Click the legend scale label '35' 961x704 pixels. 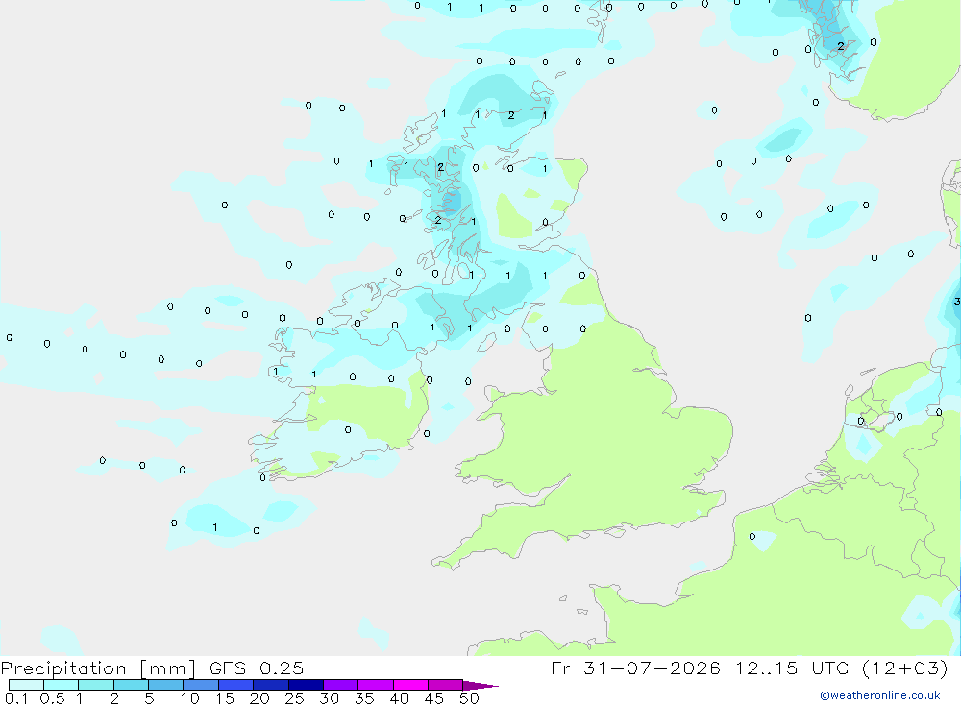pos(364,698)
